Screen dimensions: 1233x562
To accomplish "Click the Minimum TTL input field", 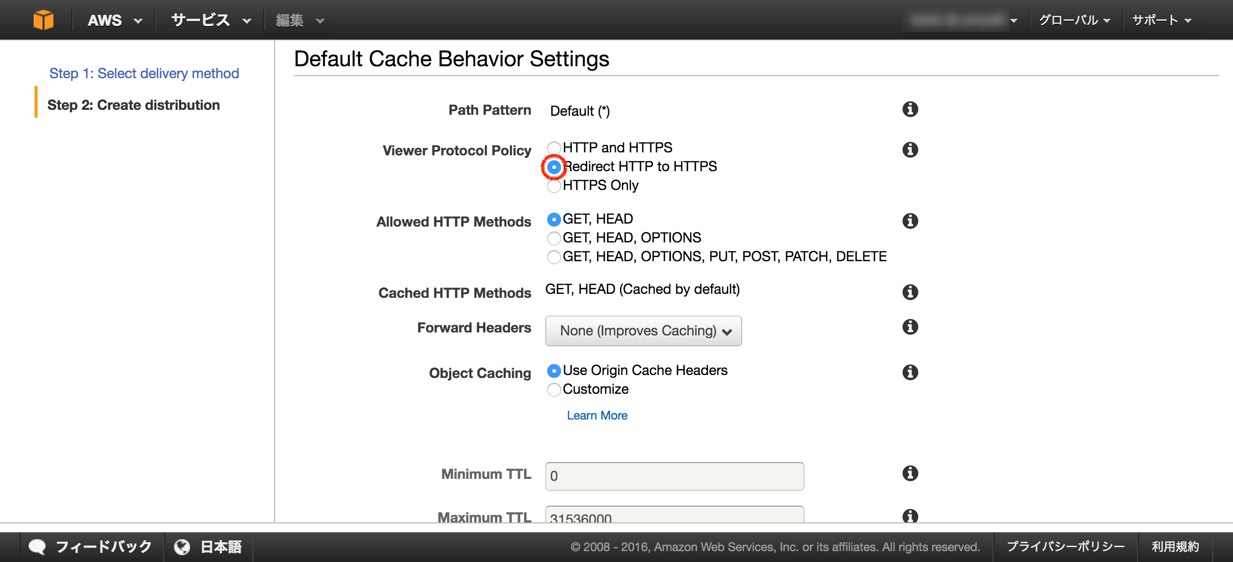I will tap(674, 476).
